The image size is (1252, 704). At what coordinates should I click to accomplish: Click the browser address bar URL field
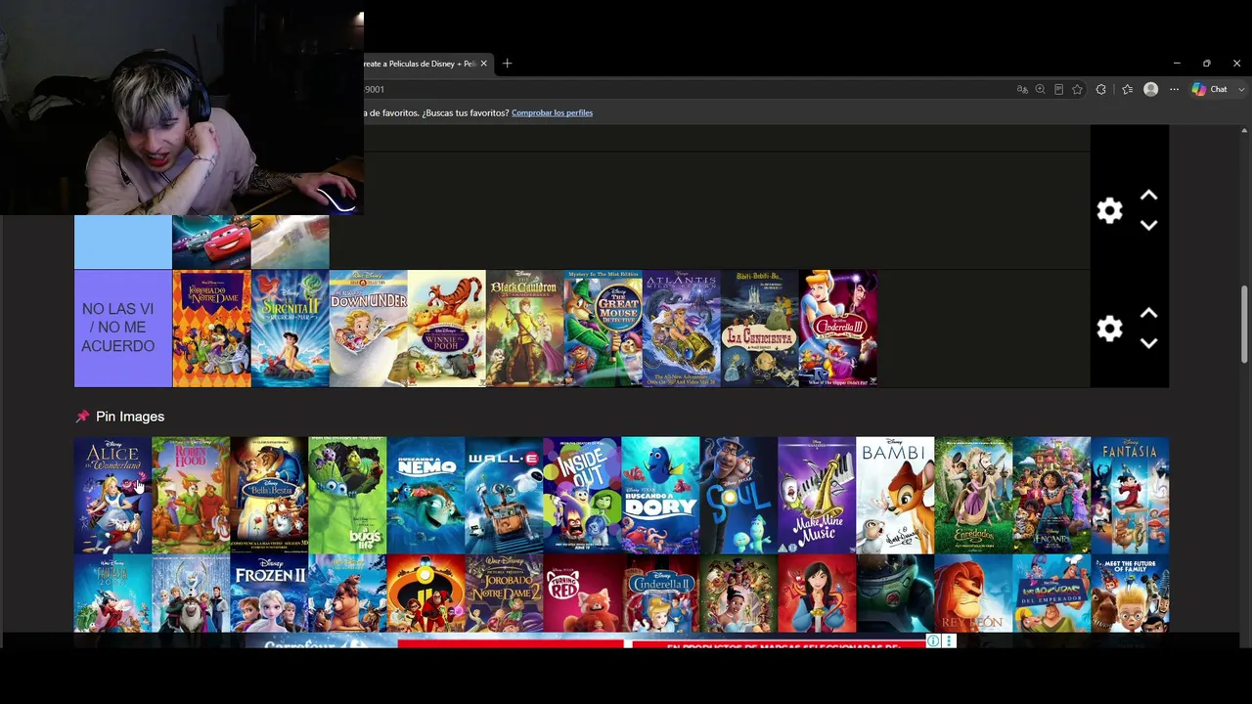pos(685,89)
